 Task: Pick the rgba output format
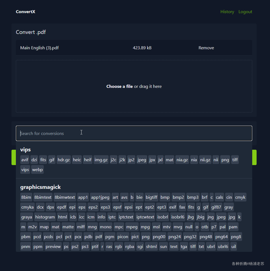(x=130, y=246)
